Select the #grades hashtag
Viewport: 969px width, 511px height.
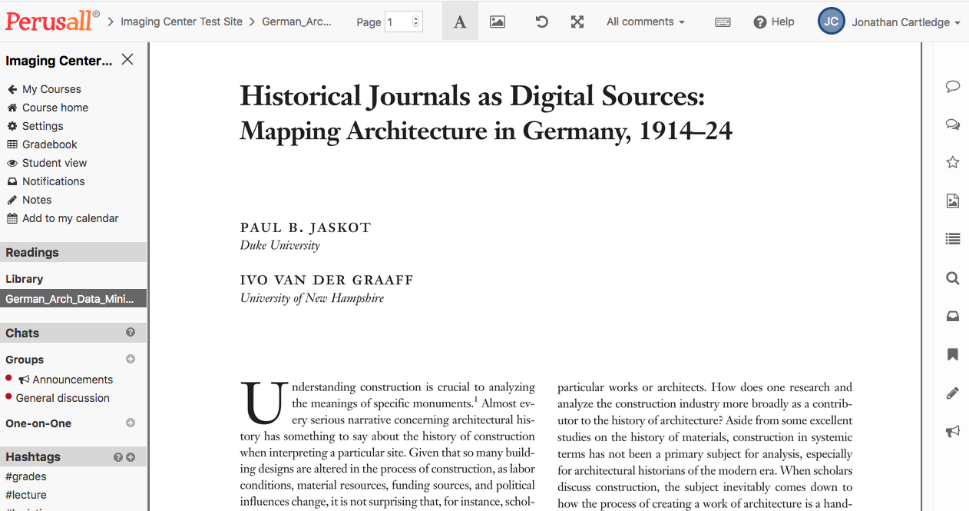click(x=26, y=476)
